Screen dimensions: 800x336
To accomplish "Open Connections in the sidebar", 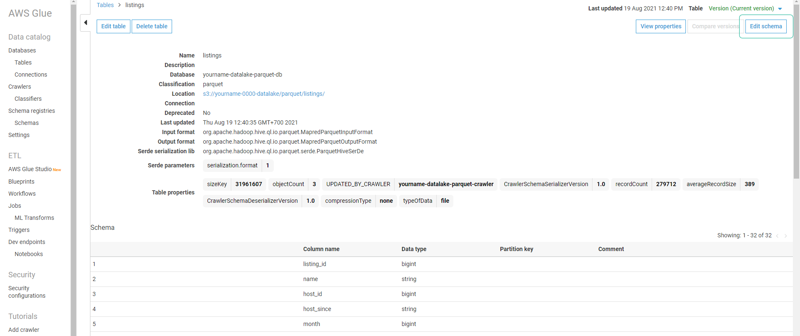I will click(x=31, y=75).
